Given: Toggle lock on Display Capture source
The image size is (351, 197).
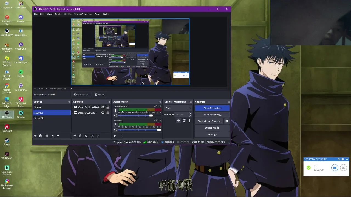Looking at the screenshot, I should tap(107, 113).
